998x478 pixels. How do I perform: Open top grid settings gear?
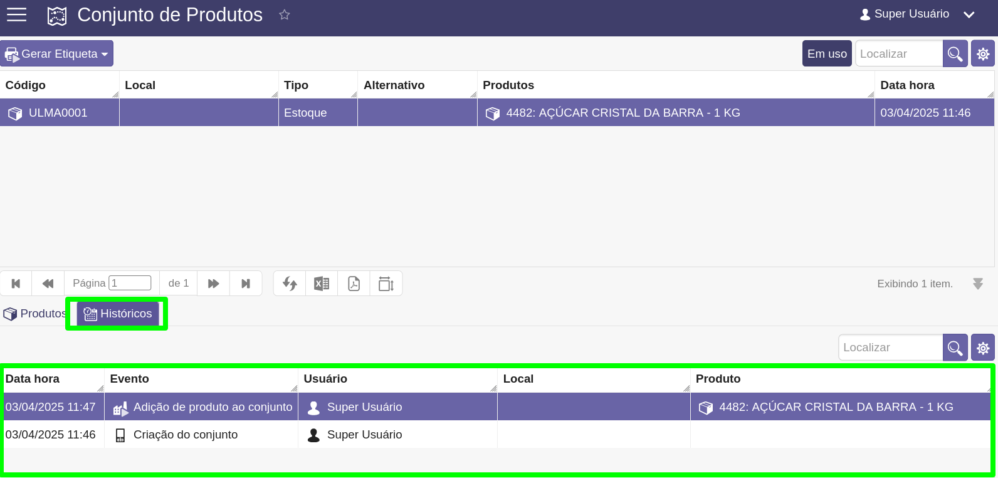pos(983,54)
